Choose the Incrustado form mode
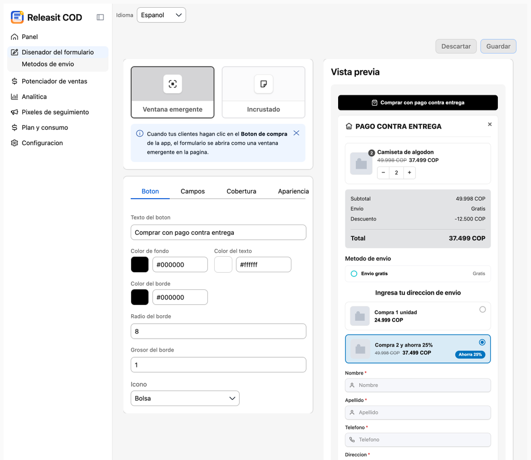This screenshot has width=531, height=460. (263, 92)
